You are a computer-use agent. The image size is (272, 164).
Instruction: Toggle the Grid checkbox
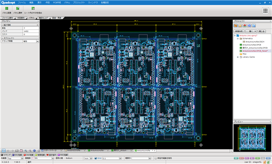tap(96, 158)
